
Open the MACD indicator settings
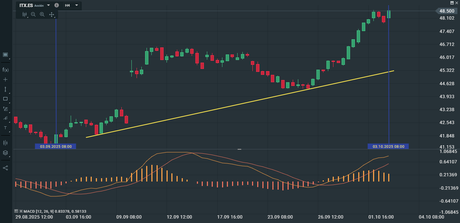point(16,211)
